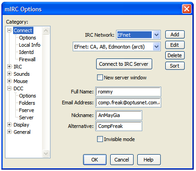The image size is (196, 171).
Task: Select Options under Connect
Action: click(x=28, y=38)
